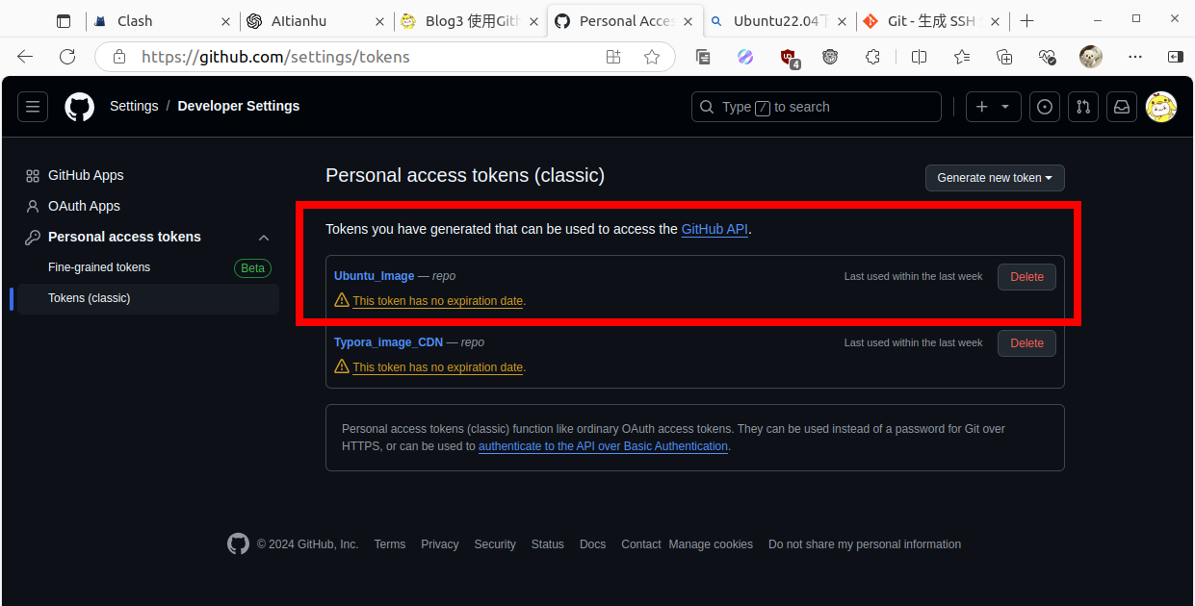Click Developer Settings in the breadcrumb
This screenshot has width=1195, height=606.
coord(239,106)
